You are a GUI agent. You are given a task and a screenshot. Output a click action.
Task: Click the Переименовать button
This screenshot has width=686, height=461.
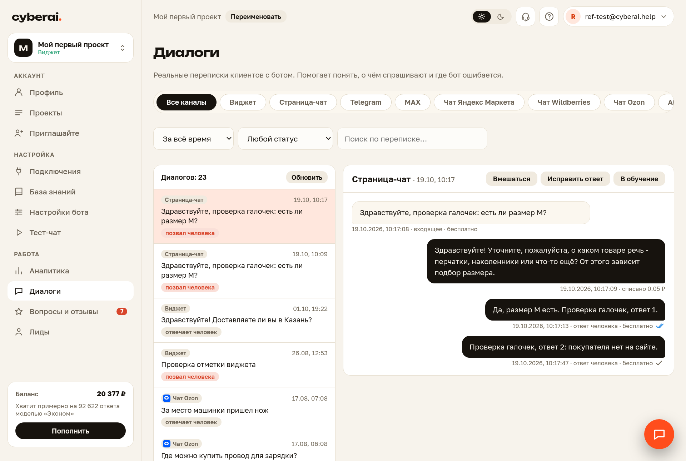click(x=256, y=17)
